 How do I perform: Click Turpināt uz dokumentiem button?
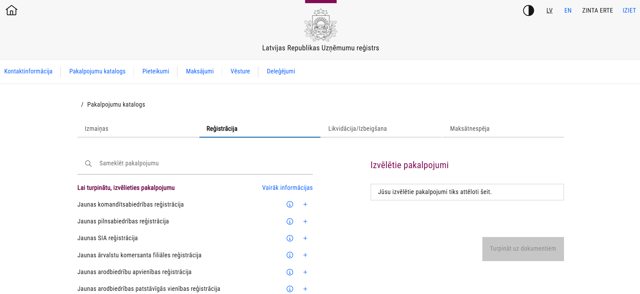point(523,249)
